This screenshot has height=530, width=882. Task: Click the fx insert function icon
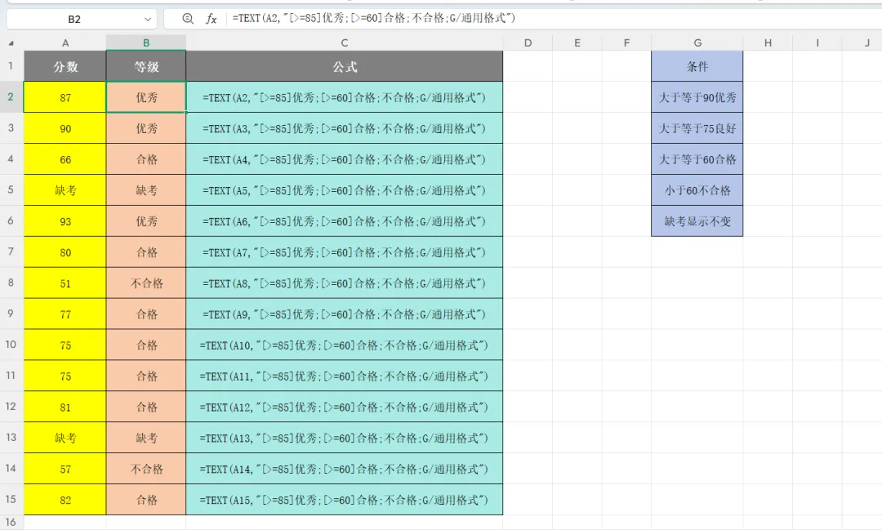211,19
